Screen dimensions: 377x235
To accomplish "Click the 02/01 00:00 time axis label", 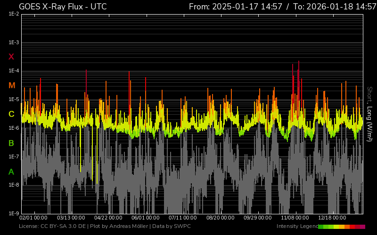I will pyautogui.click(x=33, y=218).
